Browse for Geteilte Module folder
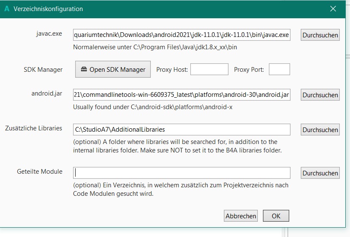This screenshot has height=237, width=350. click(x=320, y=173)
